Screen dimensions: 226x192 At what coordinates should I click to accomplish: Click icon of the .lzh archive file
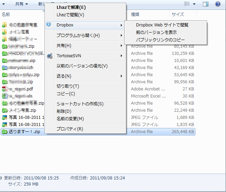coord(4,68)
